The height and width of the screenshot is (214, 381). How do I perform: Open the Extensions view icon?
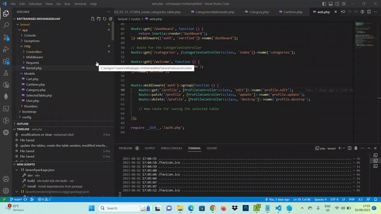6,62
